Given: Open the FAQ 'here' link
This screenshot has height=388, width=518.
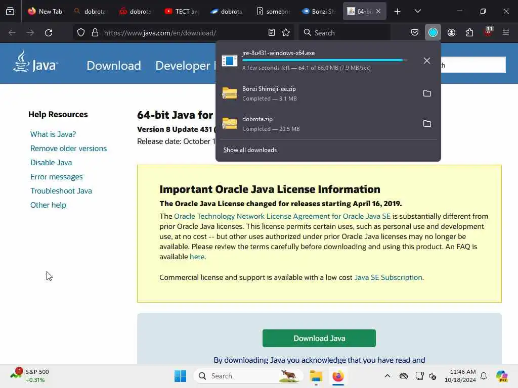Looking at the screenshot, I should [197, 257].
